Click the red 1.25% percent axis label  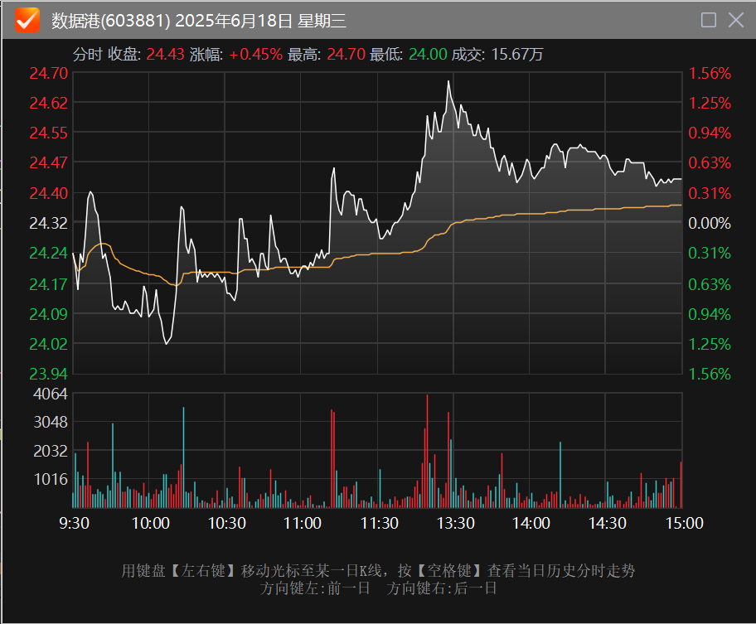(x=710, y=103)
